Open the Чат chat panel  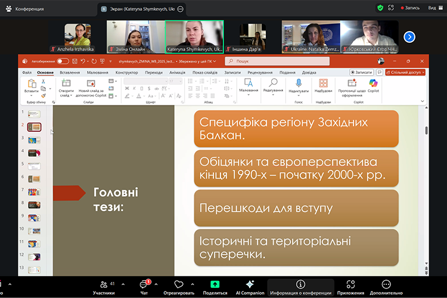pyautogui.click(x=144, y=287)
